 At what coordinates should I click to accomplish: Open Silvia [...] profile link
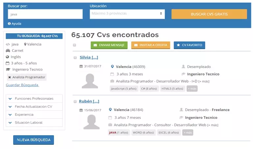tap(89, 57)
